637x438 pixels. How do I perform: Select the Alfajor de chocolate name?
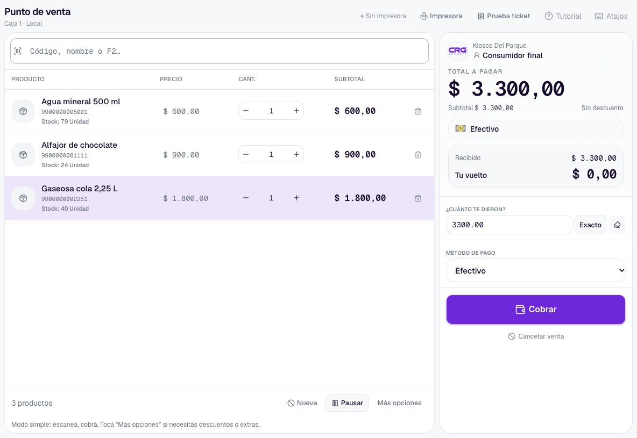coord(79,145)
